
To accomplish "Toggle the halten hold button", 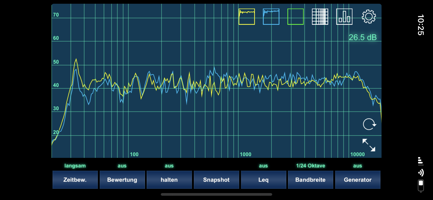I will 169,180.
